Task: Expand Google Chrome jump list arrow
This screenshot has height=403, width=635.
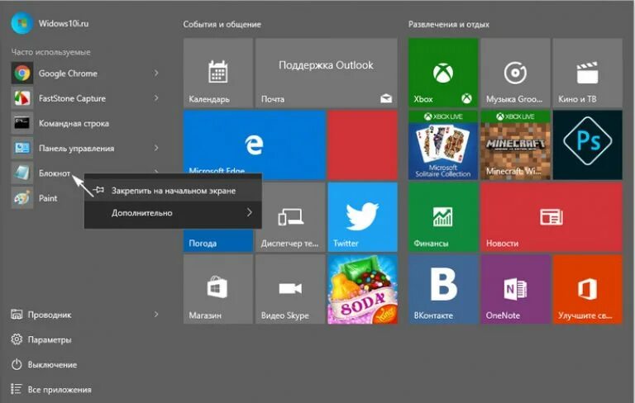Action: click(156, 73)
